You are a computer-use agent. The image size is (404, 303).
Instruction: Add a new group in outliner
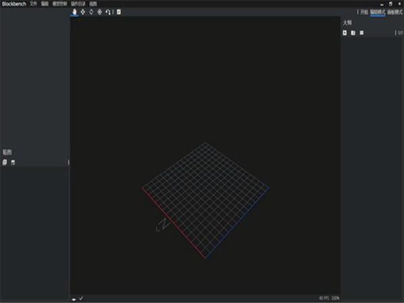(353, 33)
